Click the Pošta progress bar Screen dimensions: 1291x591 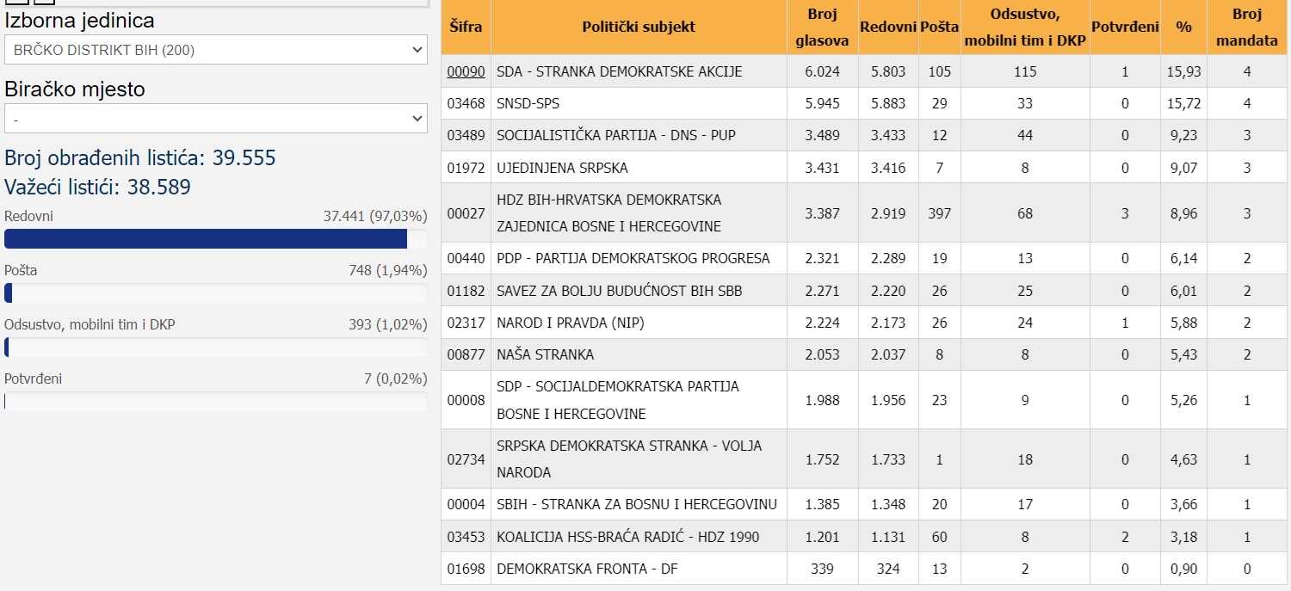[x=215, y=293]
